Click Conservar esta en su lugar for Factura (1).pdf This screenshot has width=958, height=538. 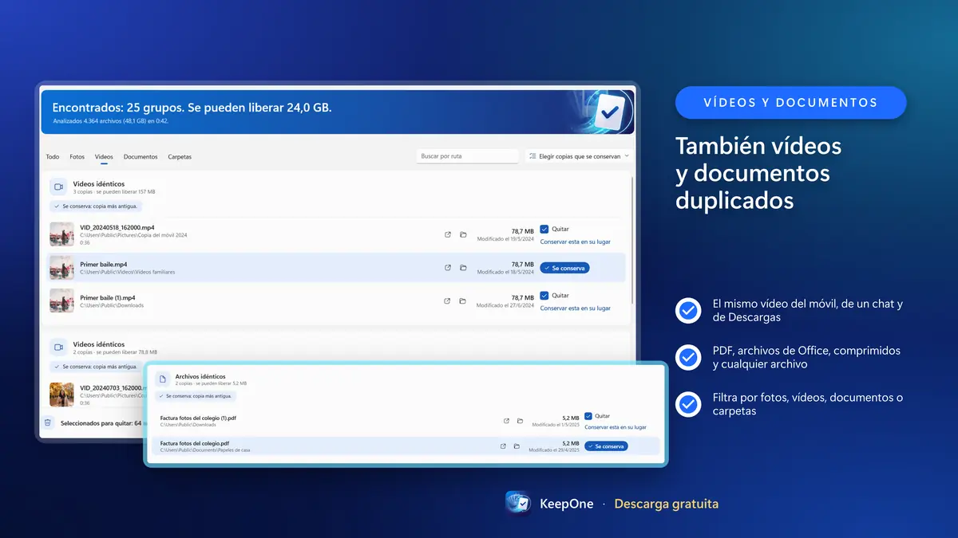click(x=616, y=427)
